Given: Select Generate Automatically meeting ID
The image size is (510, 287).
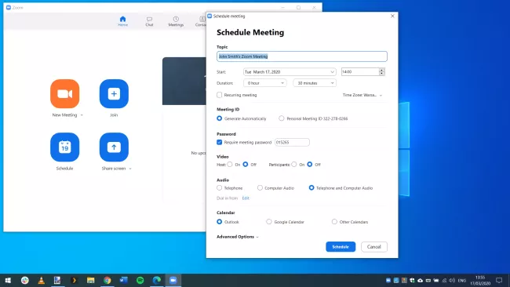Looking at the screenshot, I should tap(219, 118).
